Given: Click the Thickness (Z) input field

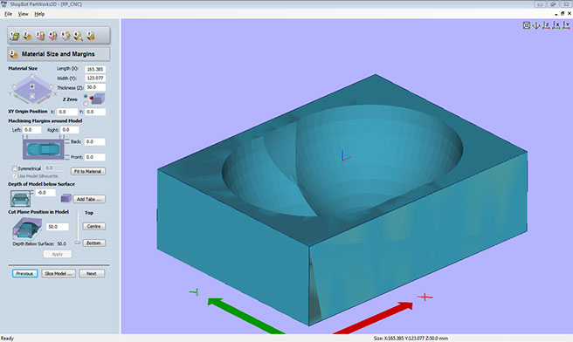Looking at the screenshot, I should tap(95, 87).
